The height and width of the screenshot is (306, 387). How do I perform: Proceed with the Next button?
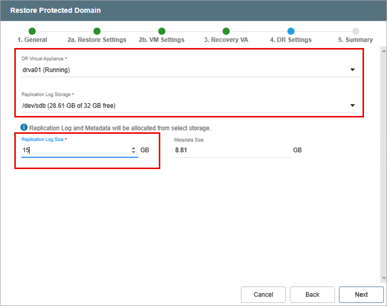click(361, 294)
